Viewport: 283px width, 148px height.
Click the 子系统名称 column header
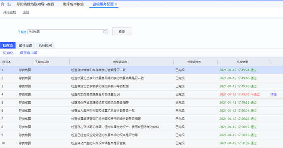(42, 62)
